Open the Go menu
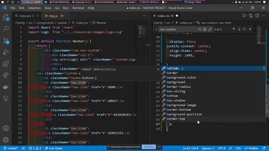This screenshot has height=151, width=269. coord(57,8)
